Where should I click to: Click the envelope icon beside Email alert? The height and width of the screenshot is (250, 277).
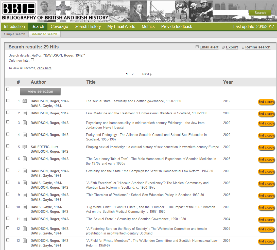click(197, 47)
